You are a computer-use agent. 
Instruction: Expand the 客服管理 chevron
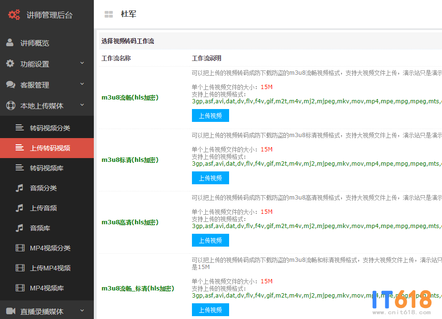click(82, 84)
